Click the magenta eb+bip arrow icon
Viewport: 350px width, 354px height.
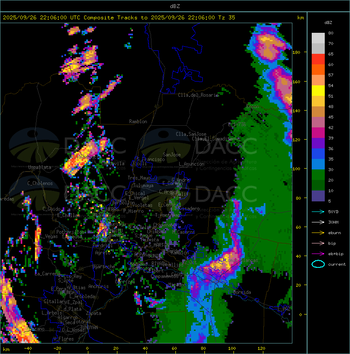(318, 254)
